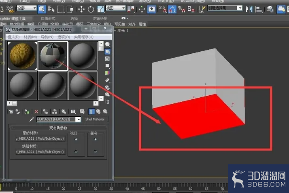Screen dimensions: 289x193
Task: Activate the Select and Move tool
Action: pyautogui.click(x=81, y=9)
